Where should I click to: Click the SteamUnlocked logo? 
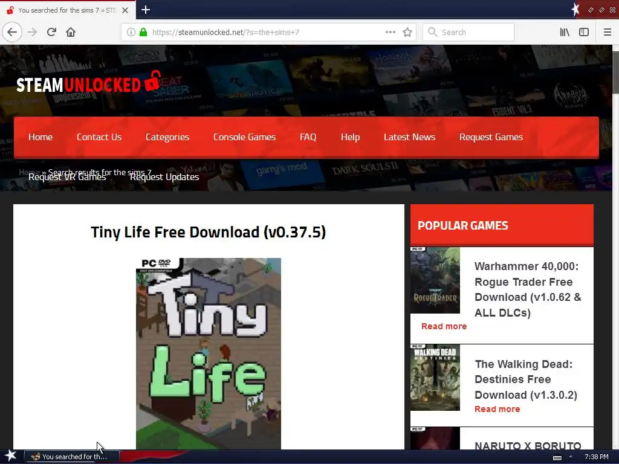pos(88,82)
